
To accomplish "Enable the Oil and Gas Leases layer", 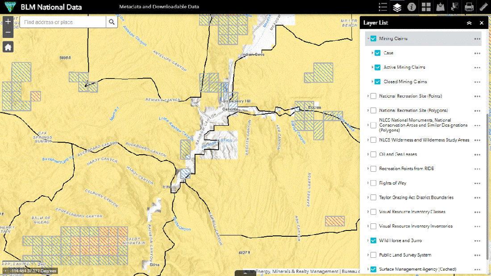I will click(x=373, y=154).
